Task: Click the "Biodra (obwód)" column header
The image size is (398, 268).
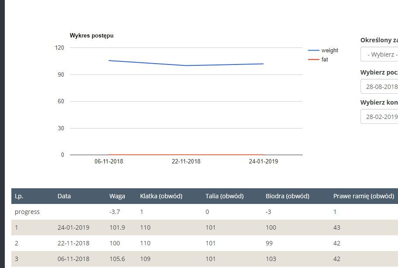Action: click(x=287, y=196)
